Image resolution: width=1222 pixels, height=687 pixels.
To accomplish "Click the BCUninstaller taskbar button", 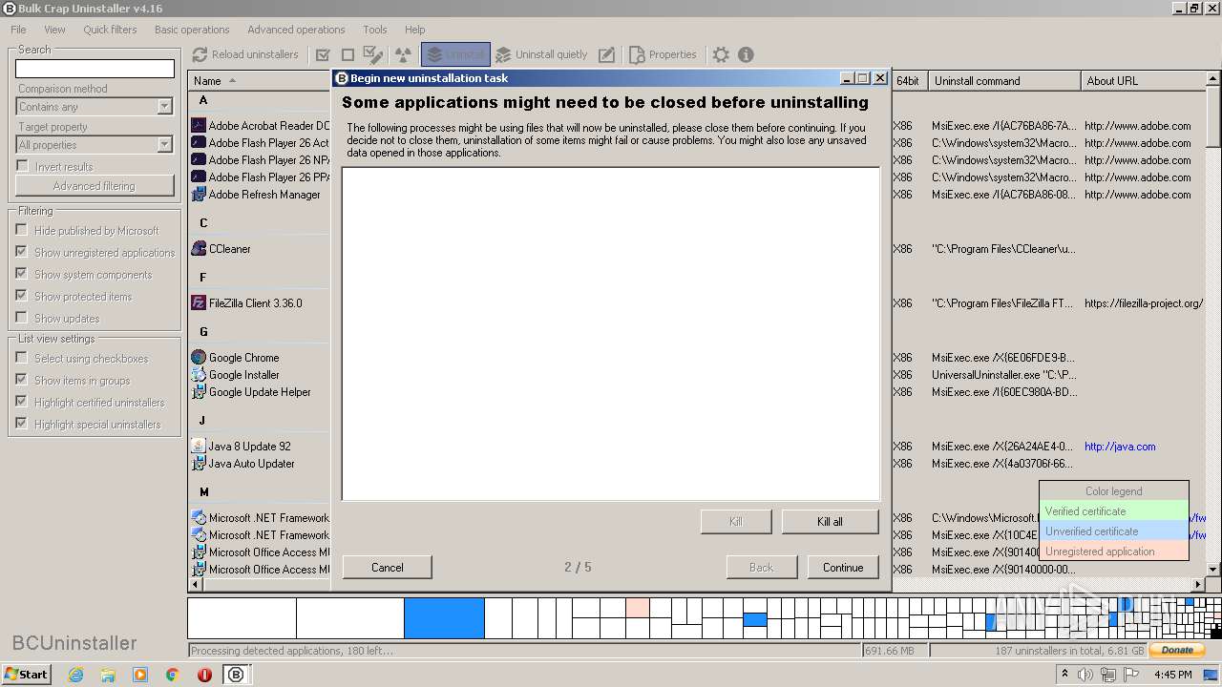I will (236, 675).
